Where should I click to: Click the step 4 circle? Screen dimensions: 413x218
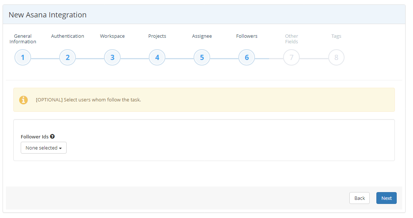157,57
